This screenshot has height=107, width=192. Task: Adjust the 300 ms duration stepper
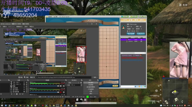click(81, 85)
